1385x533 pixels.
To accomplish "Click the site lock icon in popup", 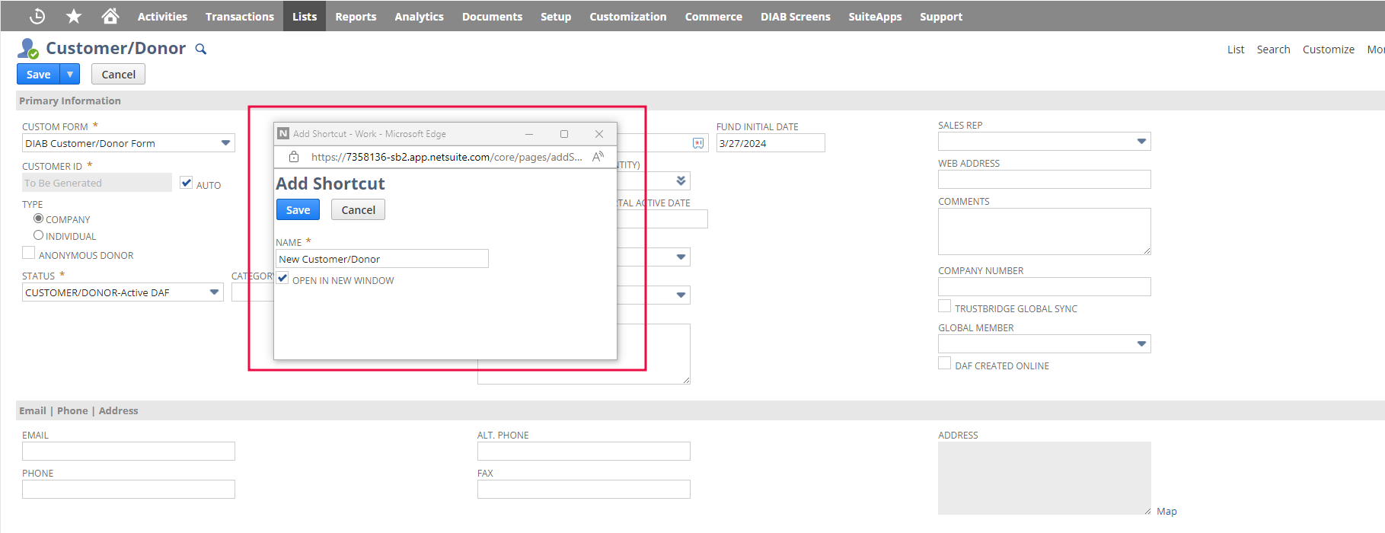I will [x=293, y=157].
